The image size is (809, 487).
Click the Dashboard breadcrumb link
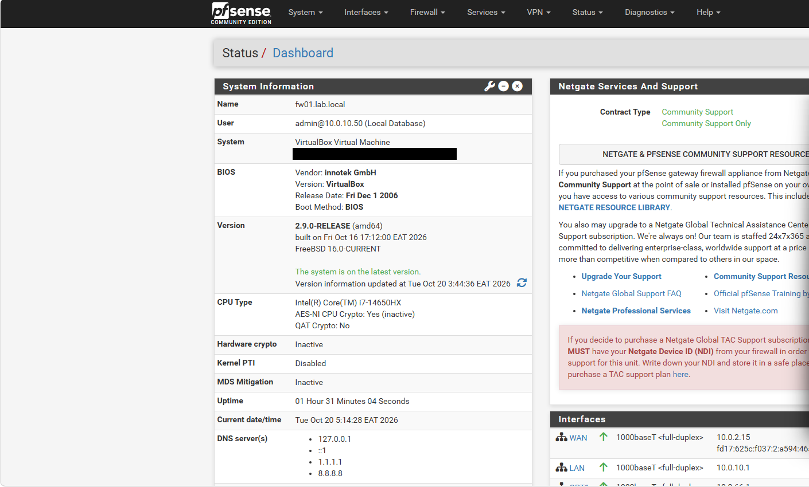[x=303, y=53]
